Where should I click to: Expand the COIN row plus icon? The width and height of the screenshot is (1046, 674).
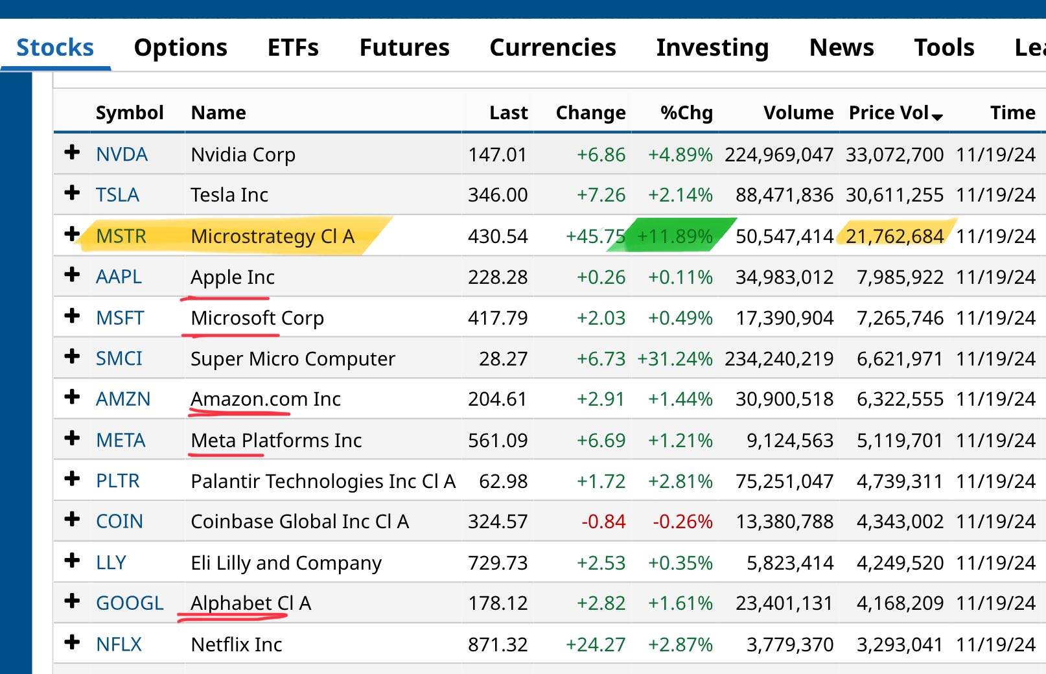(x=72, y=520)
